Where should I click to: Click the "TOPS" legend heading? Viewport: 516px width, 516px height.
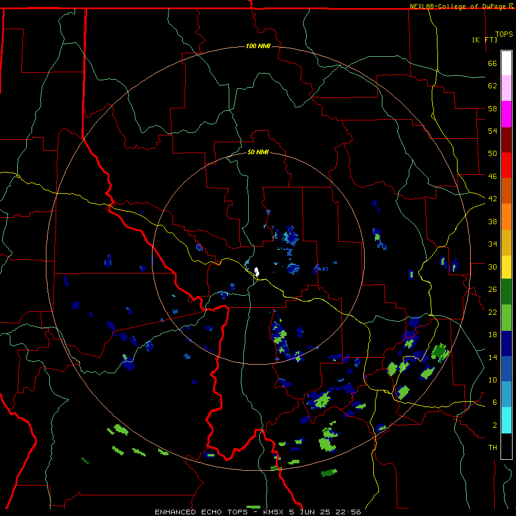[x=504, y=34]
